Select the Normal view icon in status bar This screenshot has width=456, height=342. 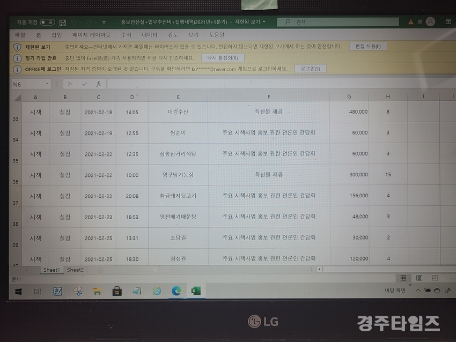(x=403, y=278)
